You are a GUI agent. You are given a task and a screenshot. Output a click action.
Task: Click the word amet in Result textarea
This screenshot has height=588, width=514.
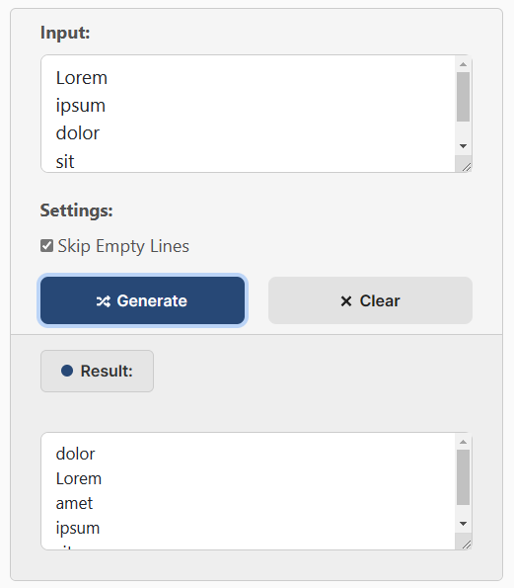(74, 503)
